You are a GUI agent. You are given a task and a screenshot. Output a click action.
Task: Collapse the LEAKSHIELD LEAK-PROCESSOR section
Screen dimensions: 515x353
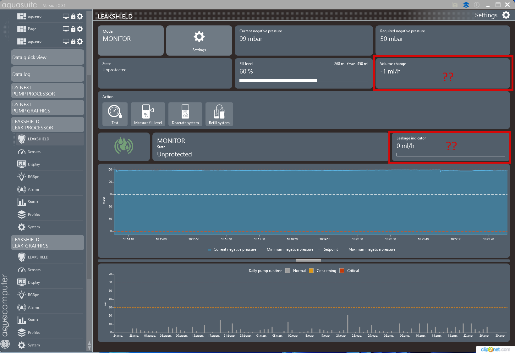(x=47, y=125)
